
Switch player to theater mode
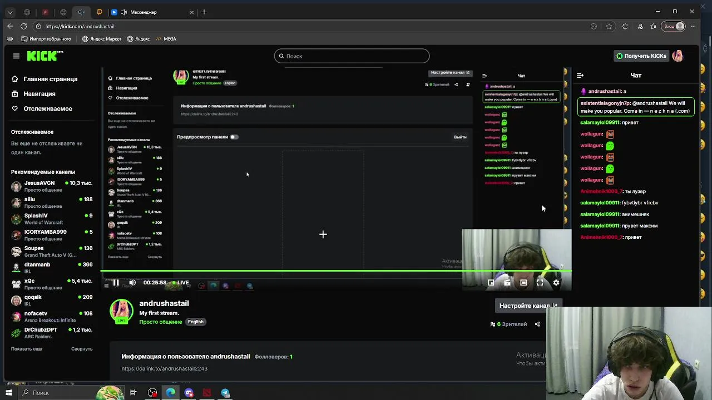(523, 283)
